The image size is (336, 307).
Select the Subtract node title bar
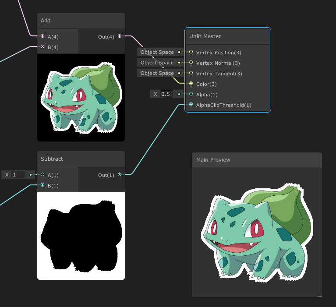(x=81, y=159)
